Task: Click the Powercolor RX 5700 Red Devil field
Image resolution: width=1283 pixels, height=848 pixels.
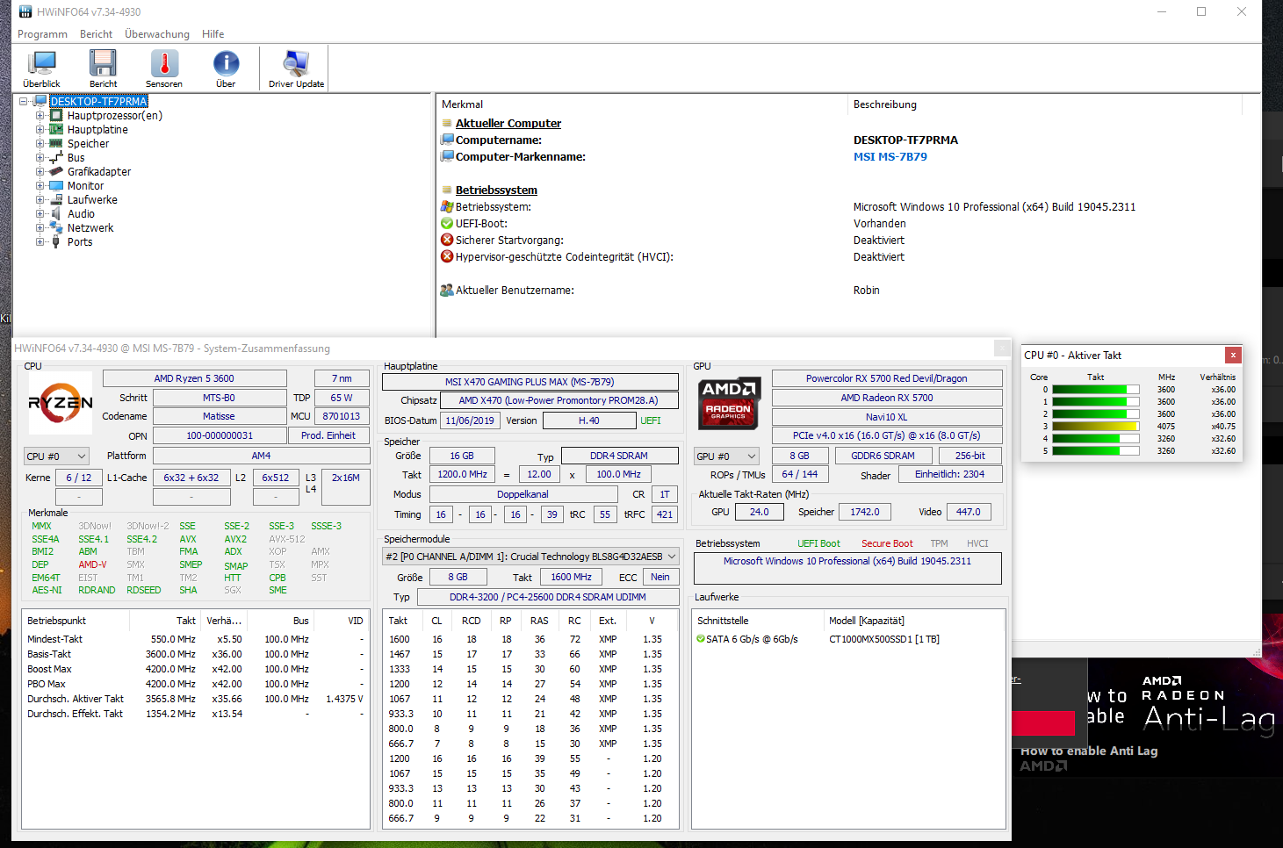Action: coord(886,378)
